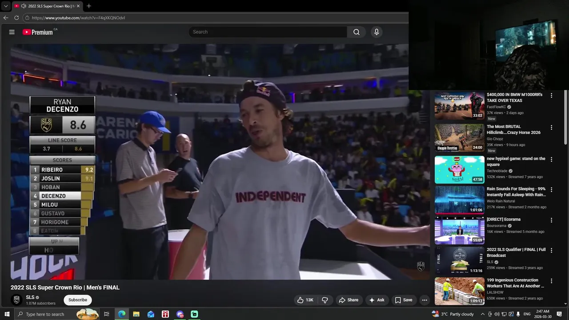Screen dimensions: 569x320
Task: Open title 'The Most BRUTAL Hillclimb'
Action: coord(513,129)
